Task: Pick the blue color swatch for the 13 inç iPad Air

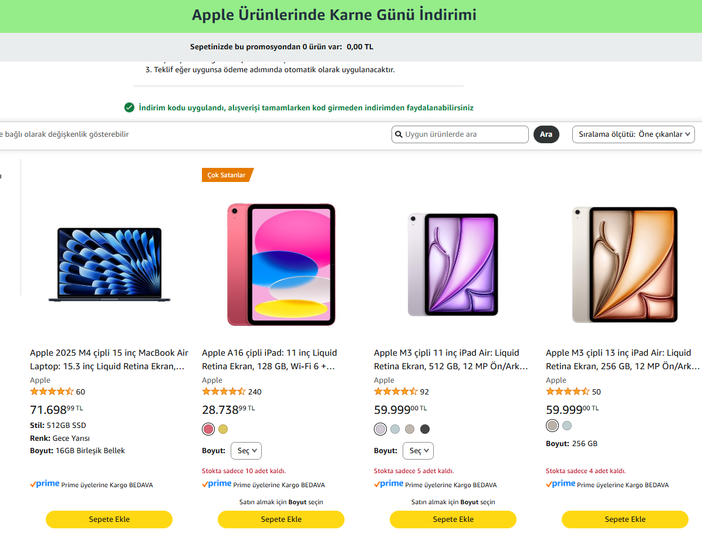Action: point(567,426)
